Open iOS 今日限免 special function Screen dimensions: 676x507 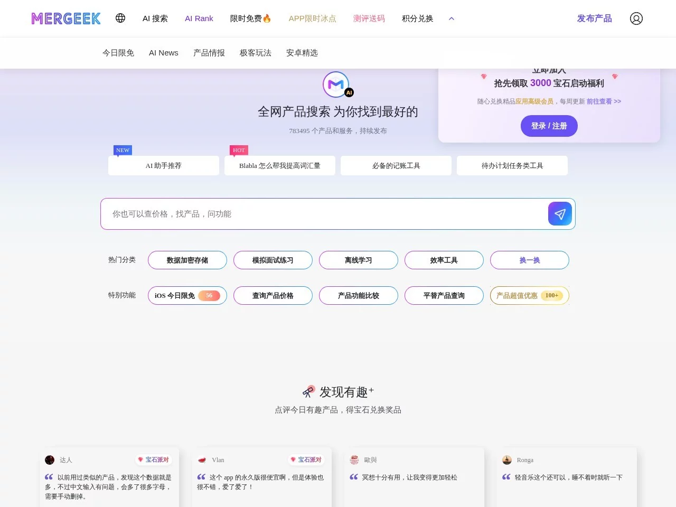click(187, 296)
